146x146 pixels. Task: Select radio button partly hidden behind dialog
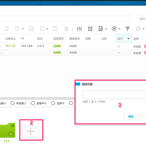click(x=71, y=103)
